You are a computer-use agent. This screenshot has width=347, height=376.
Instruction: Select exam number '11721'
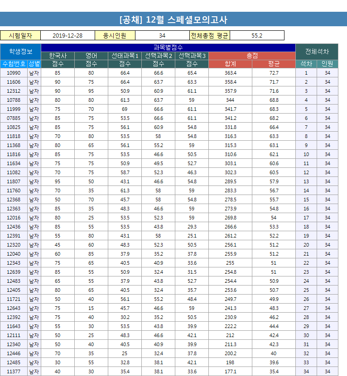14,299
